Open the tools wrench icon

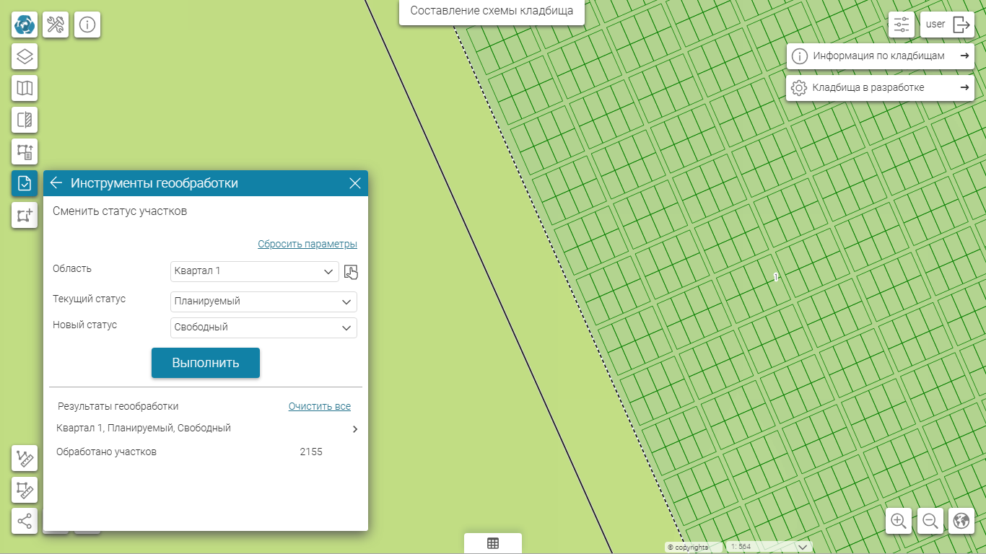click(56, 25)
